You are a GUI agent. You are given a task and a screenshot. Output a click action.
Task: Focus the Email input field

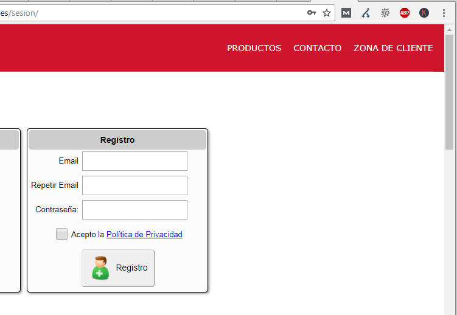[x=134, y=161]
